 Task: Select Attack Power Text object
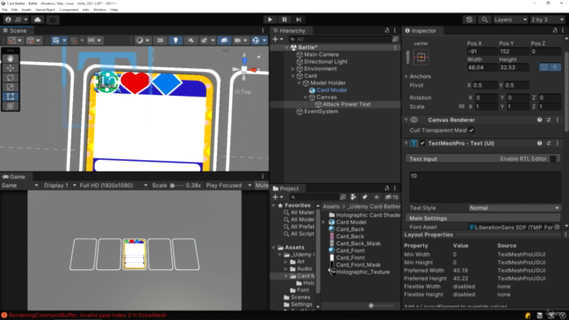click(347, 104)
